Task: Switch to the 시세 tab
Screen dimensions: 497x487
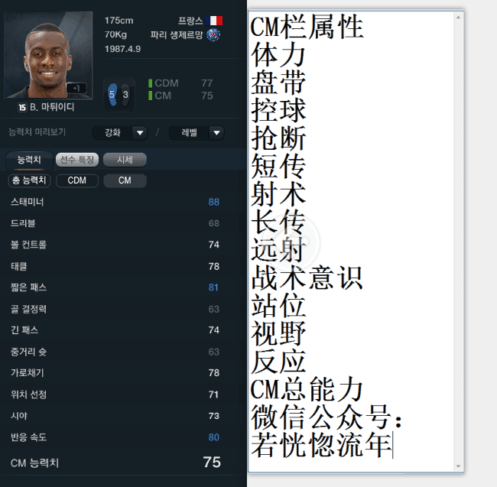Action: tap(125, 160)
